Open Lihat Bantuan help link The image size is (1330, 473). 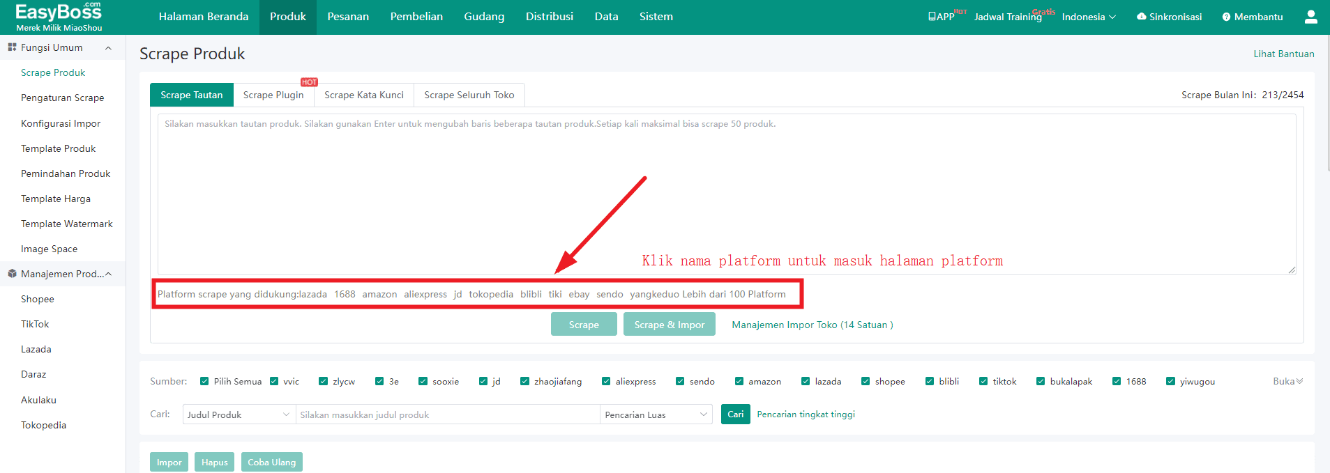click(1284, 54)
